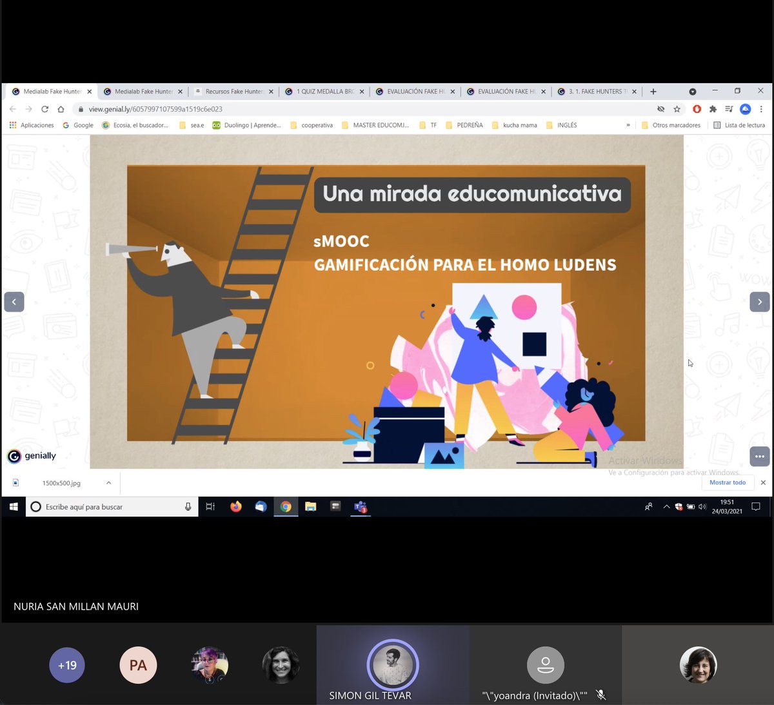Select the PA participant avatar
This screenshot has height=705, width=774.
coord(138,665)
